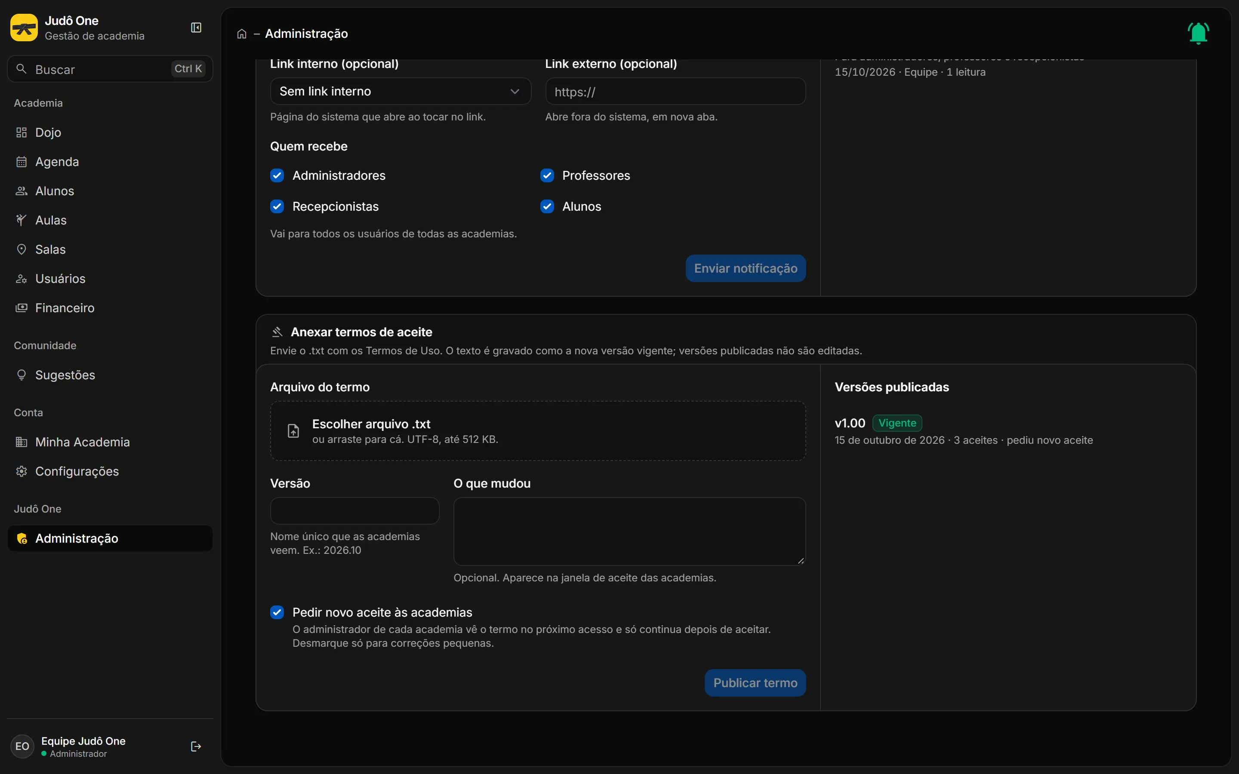Image resolution: width=1239 pixels, height=774 pixels.
Task: Focus the Link externo https:// field
Action: click(675, 91)
